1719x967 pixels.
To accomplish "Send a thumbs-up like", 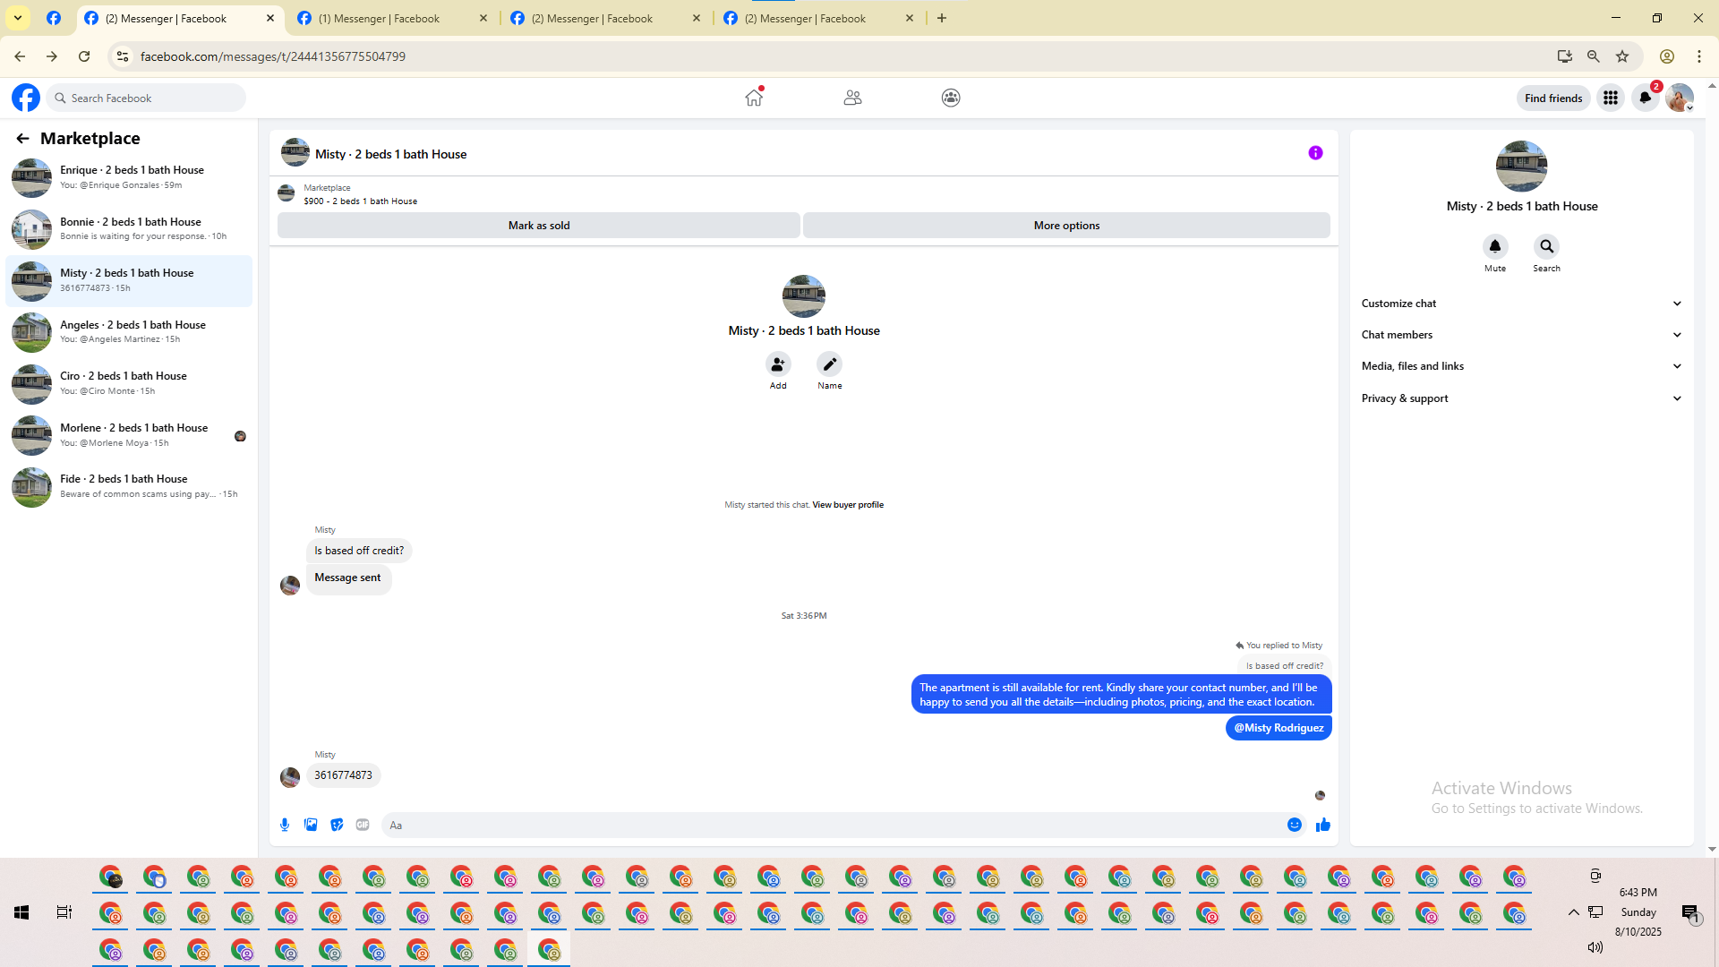I will pyautogui.click(x=1323, y=825).
